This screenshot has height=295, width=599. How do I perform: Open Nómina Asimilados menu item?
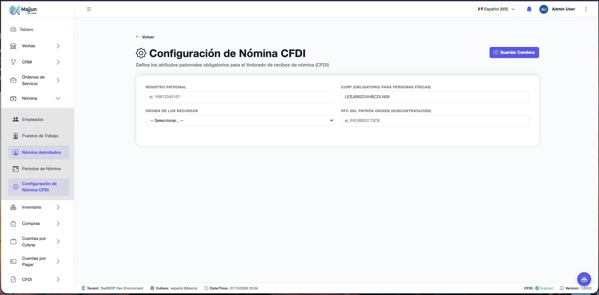[39, 153]
